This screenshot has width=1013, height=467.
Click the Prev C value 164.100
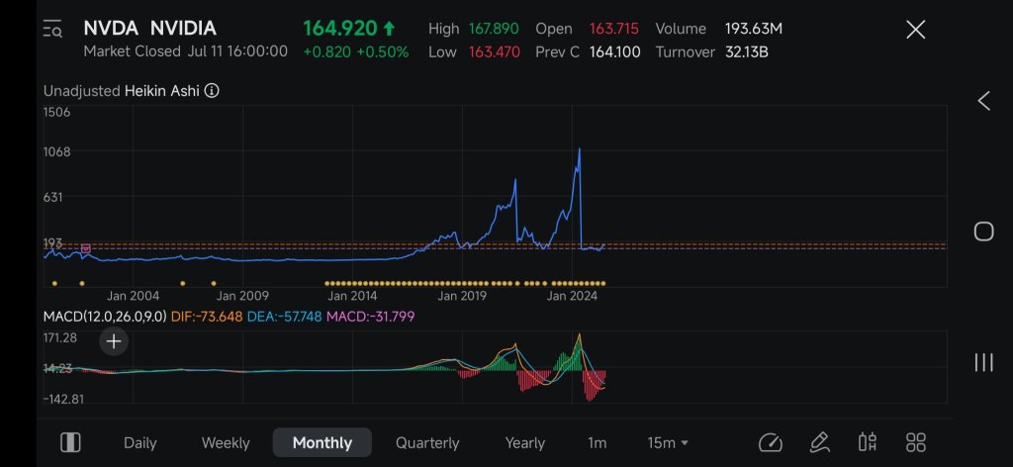tap(615, 52)
